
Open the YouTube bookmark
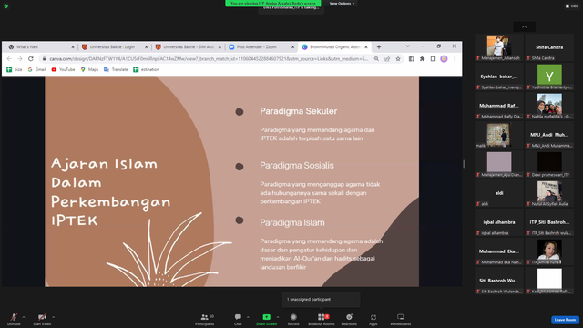pyautogui.click(x=63, y=69)
